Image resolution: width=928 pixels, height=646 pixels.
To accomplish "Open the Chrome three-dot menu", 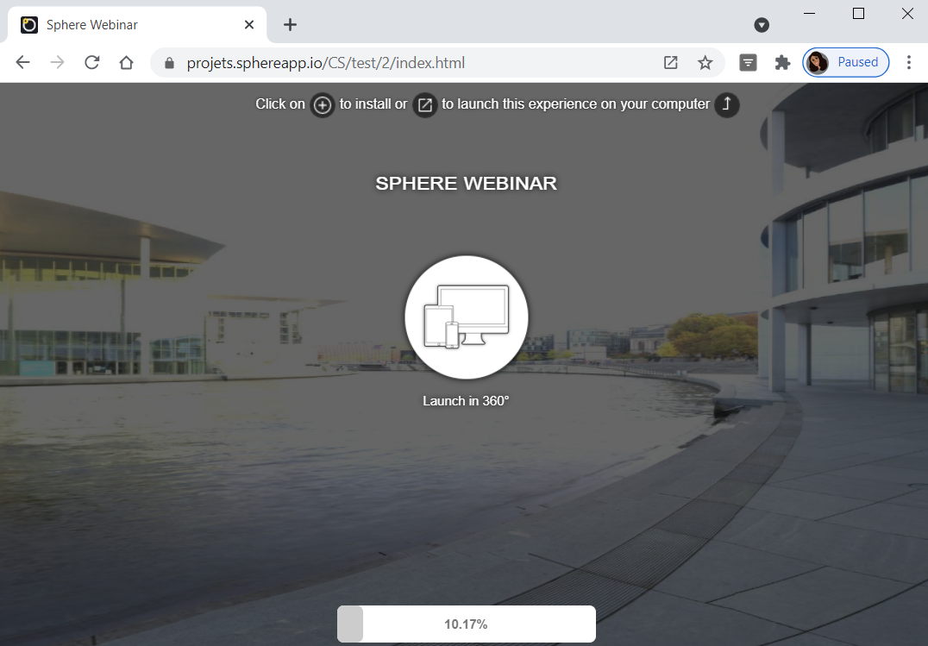I will coord(908,63).
